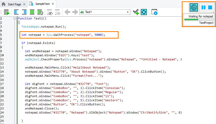Viewport: 216px width, 124px height.
Task: Stop the running test
Action: (210, 7)
